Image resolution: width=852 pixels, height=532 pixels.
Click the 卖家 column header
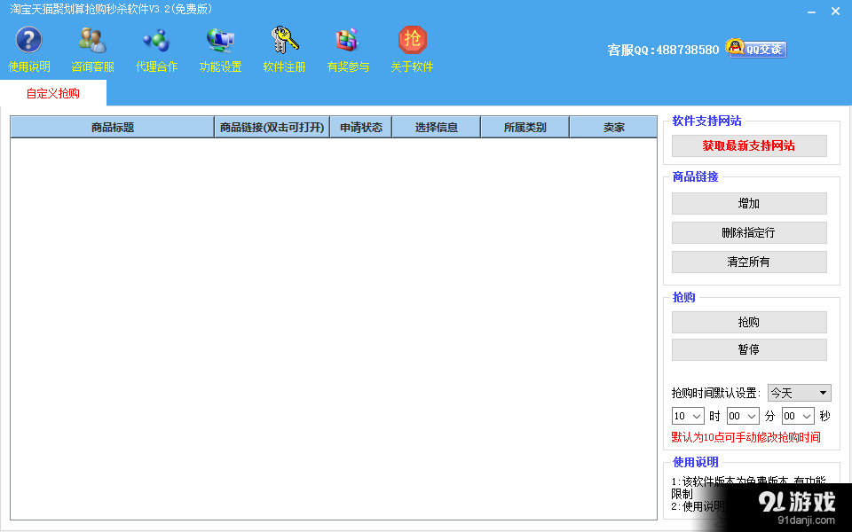[x=613, y=127]
